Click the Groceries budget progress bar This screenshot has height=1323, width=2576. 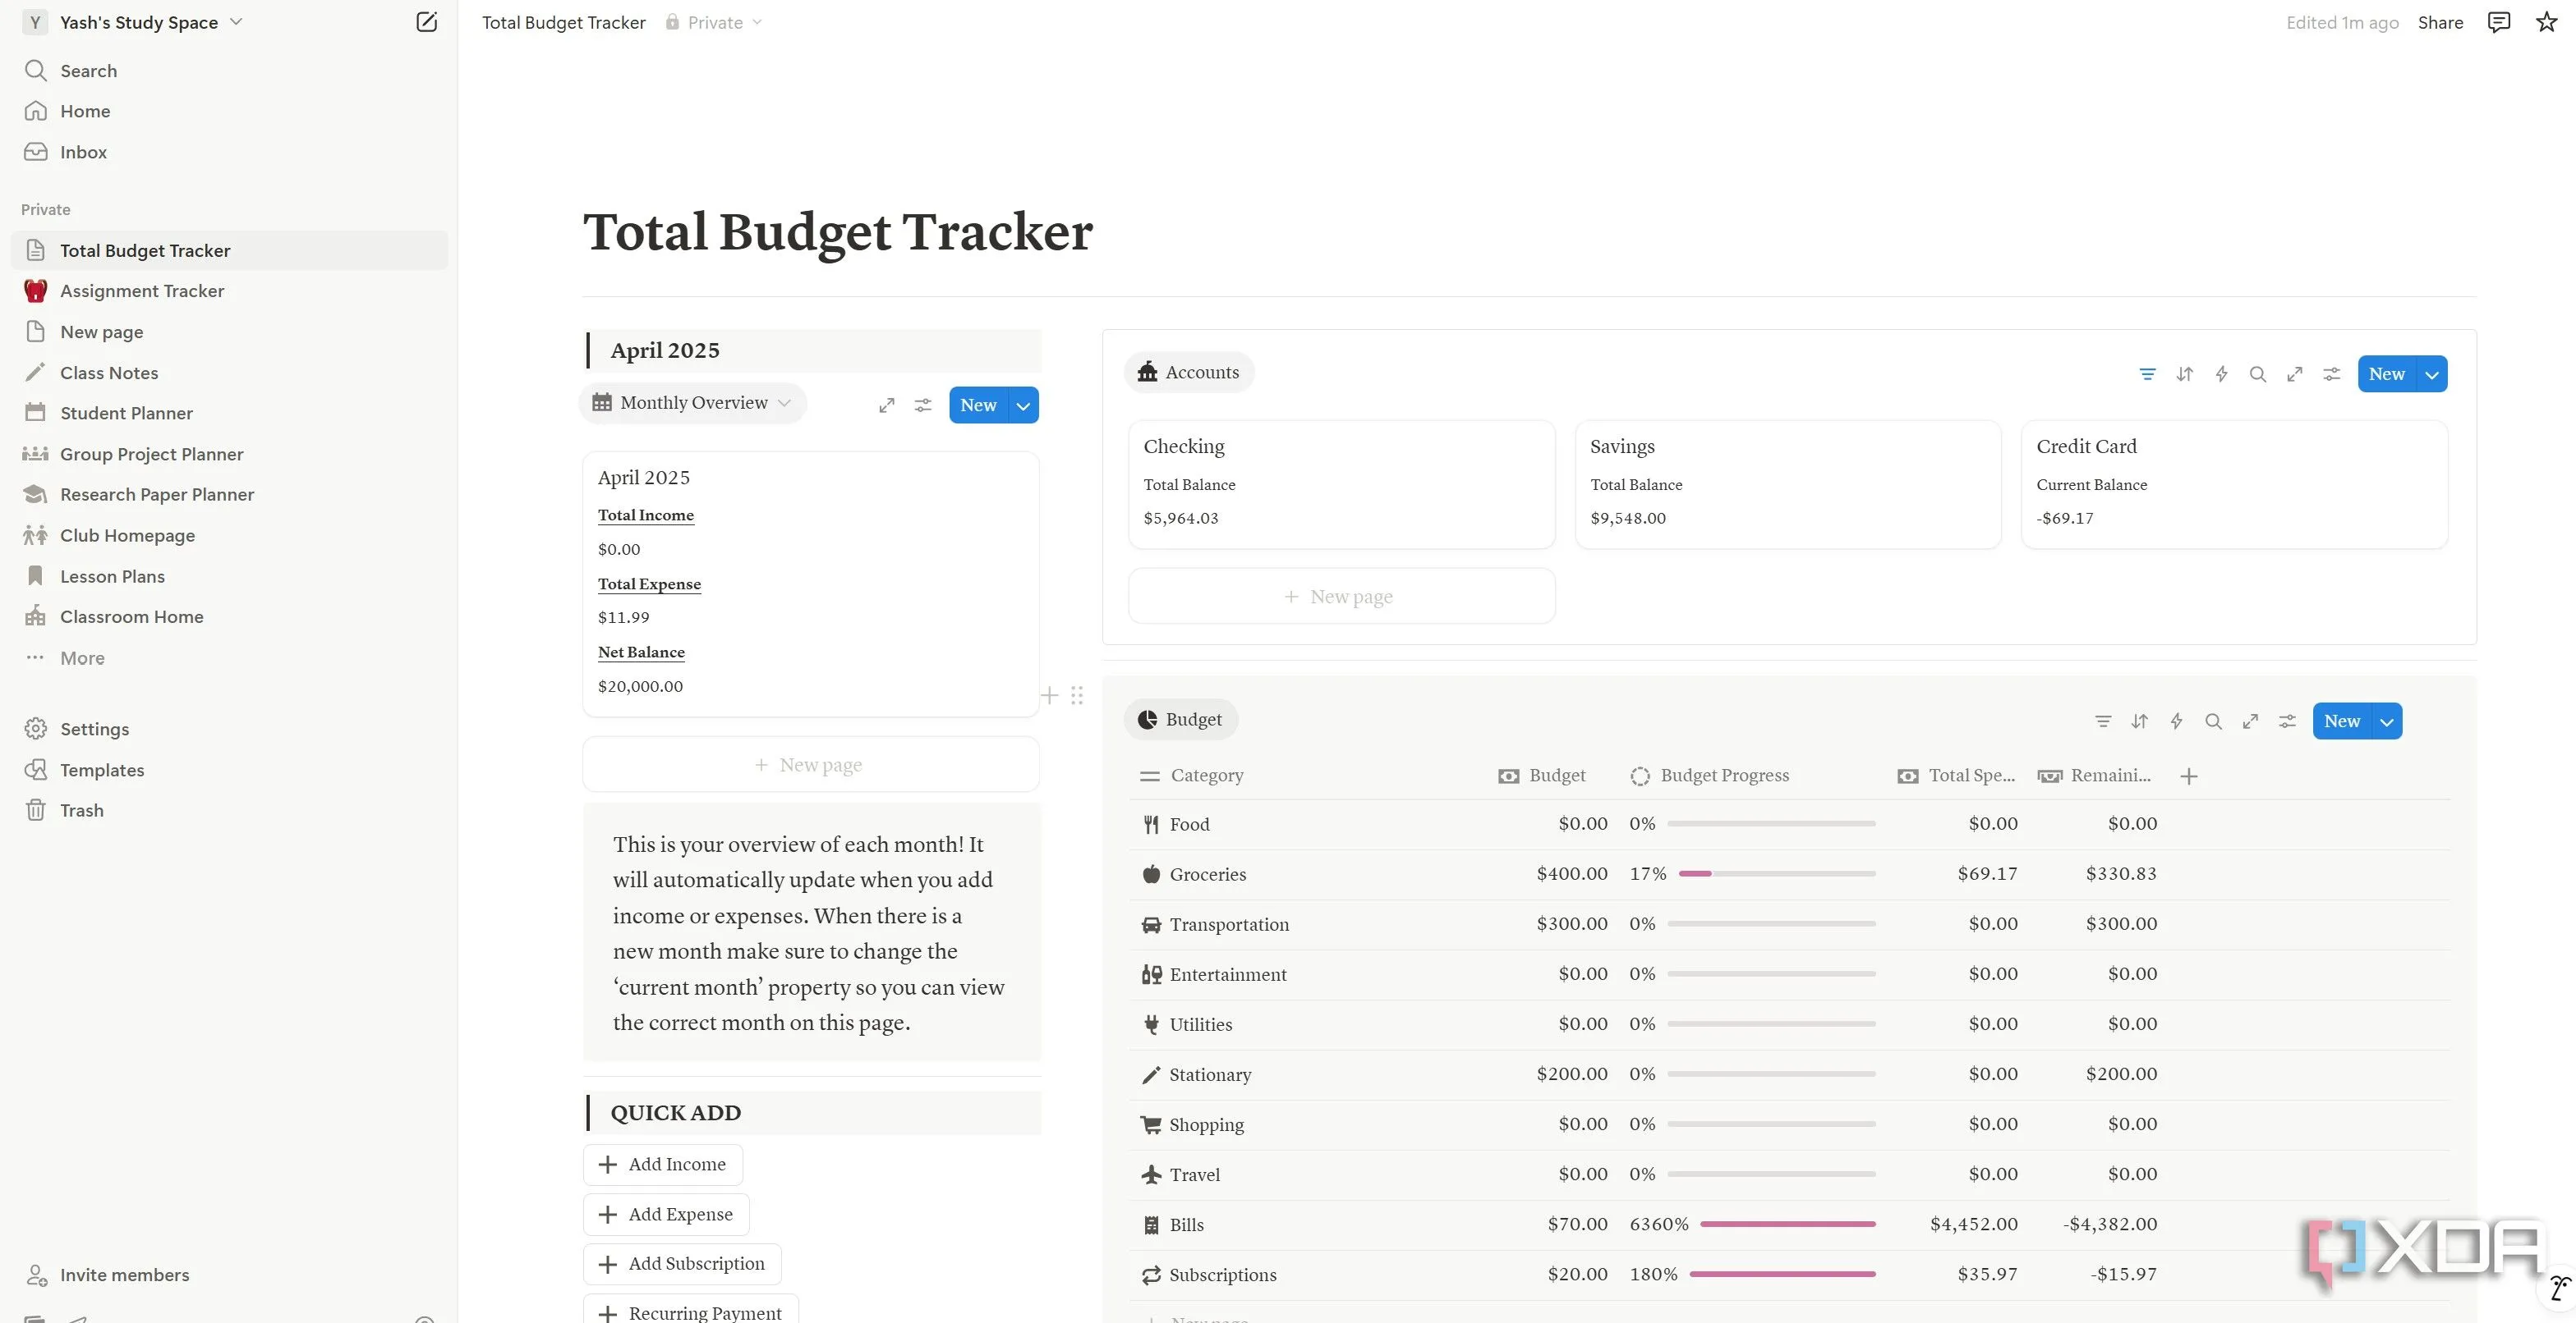point(1776,874)
